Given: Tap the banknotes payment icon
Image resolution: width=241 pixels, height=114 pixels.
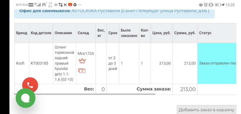Looking at the screenshot, I should (x=82, y=71).
